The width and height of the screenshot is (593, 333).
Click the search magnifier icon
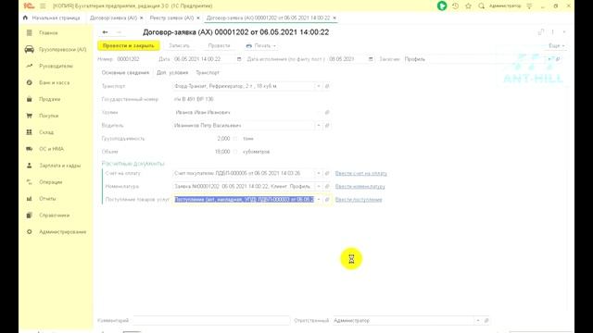pyautogui.click(x=481, y=6)
